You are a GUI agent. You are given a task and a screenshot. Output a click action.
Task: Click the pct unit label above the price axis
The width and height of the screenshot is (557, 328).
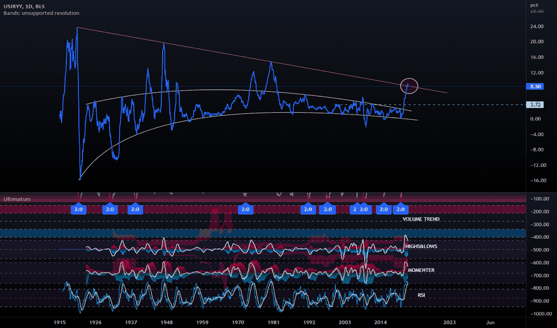[x=534, y=5]
